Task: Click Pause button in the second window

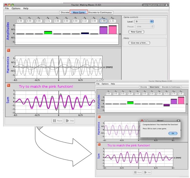Action: (138, 172)
